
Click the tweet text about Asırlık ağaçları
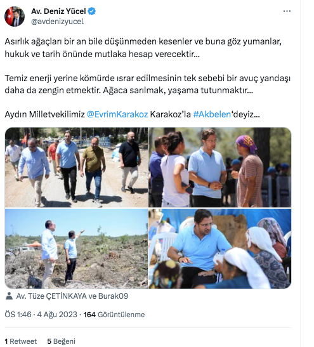pyautogui.click(x=143, y=48)
